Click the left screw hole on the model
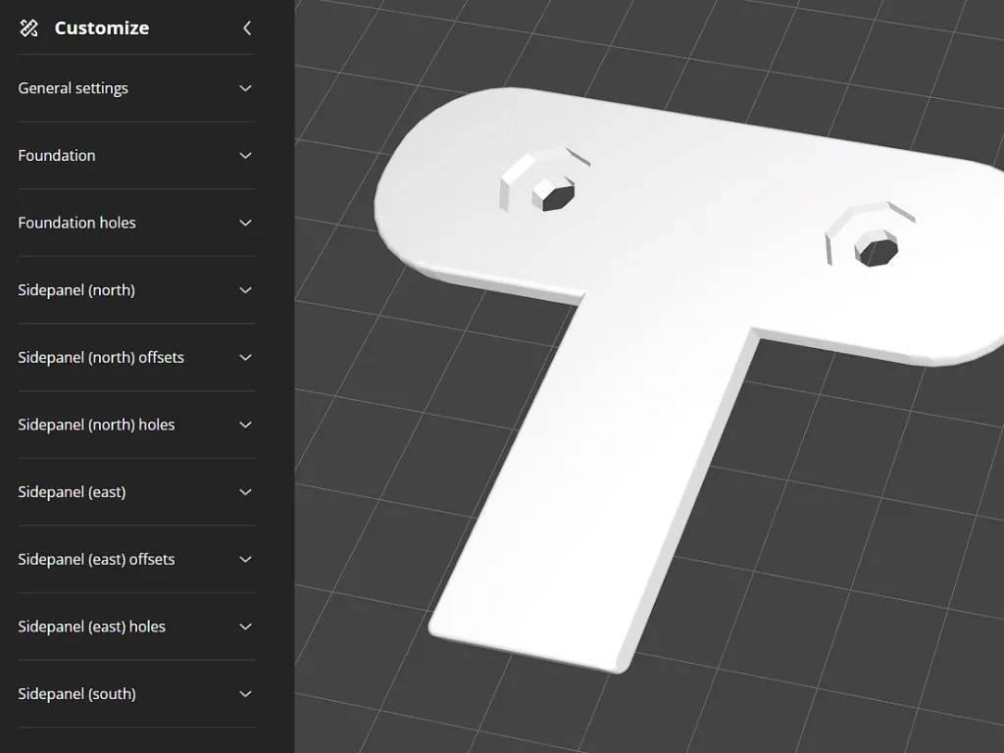This screenshot has width=1004, height=753. (x=553, y=194)
